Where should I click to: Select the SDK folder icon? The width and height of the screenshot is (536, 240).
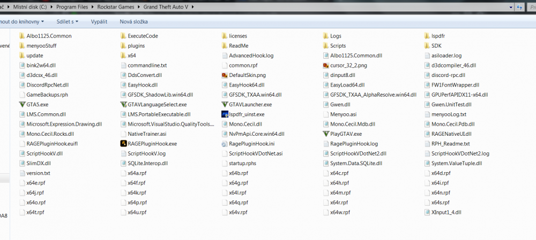point(427,45)
